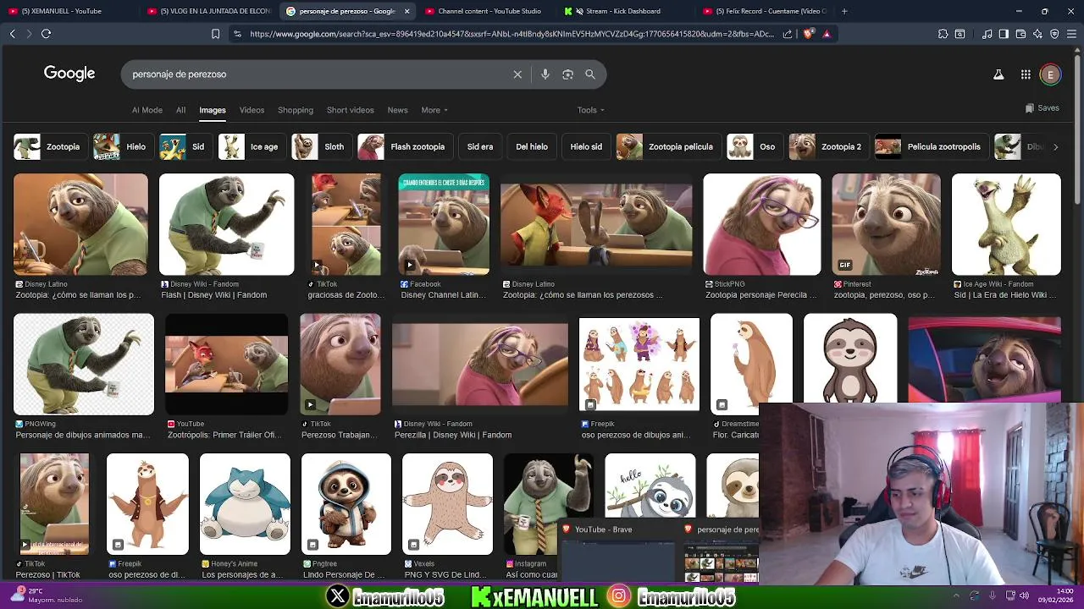The image size is (1084, 609).
Task: Start voice search microphone
Action: click(x=545, y=74)
